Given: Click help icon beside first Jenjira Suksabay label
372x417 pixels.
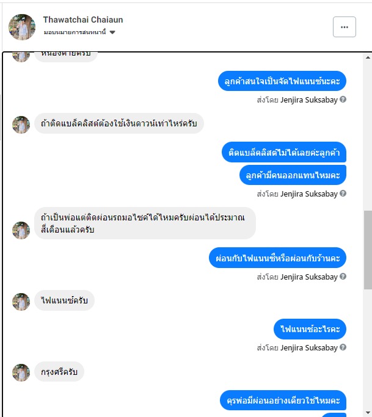Looking at the screenshot, I should click(x=343, y=100).
